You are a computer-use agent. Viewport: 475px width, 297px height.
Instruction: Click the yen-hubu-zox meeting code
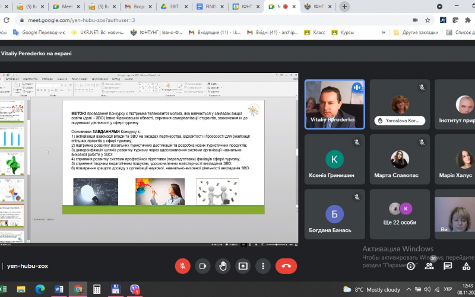click(x=27, y=266)
